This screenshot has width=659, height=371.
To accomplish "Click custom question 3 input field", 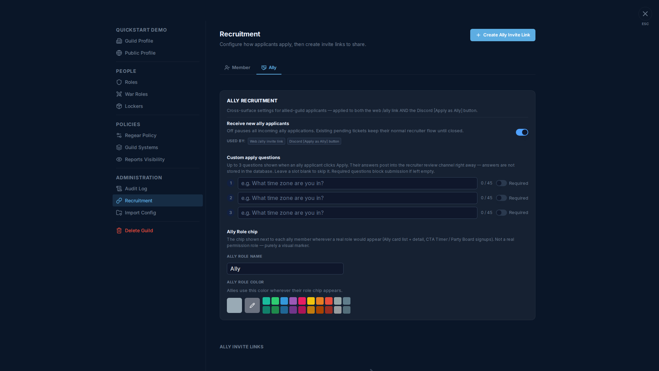I will point(357,213).
